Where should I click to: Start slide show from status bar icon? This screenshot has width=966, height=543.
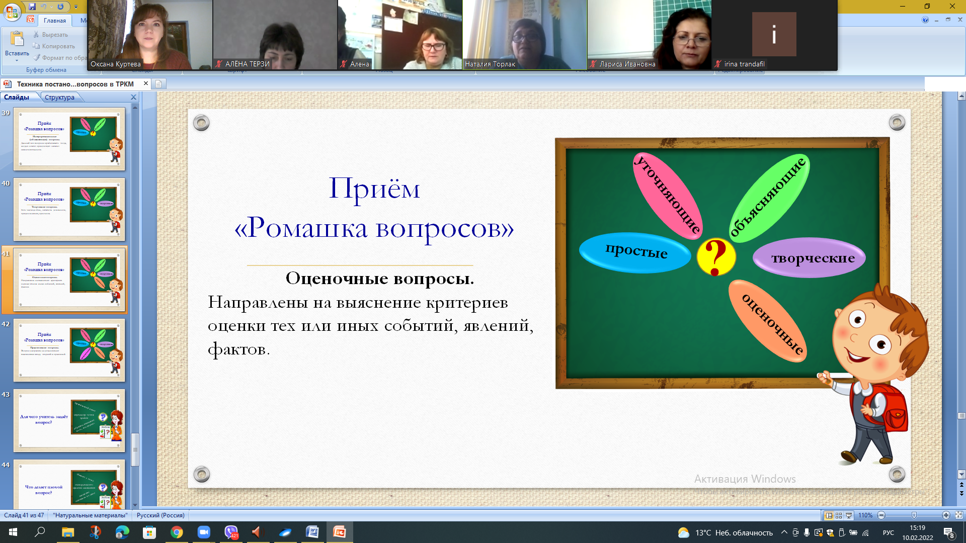849,515
